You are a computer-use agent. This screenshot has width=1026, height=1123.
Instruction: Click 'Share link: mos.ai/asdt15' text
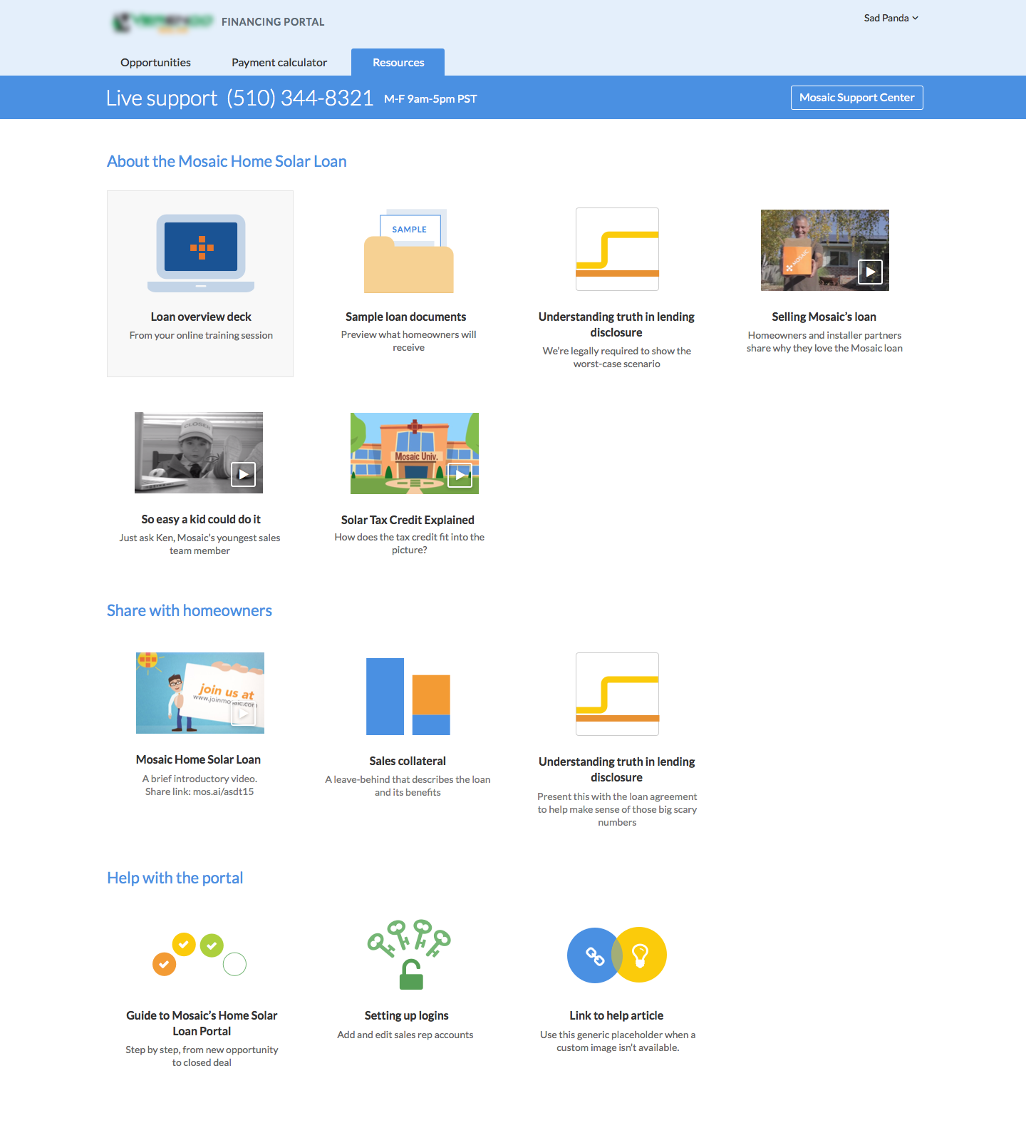(x=199, y=791)
